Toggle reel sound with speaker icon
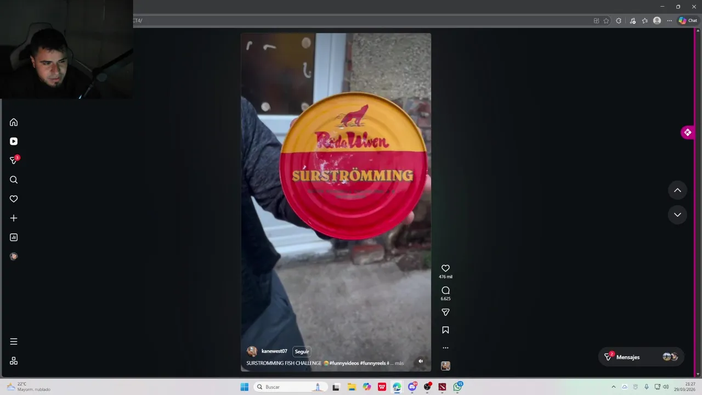The height and width of the screenshot is (395, 702). point(421,361)
